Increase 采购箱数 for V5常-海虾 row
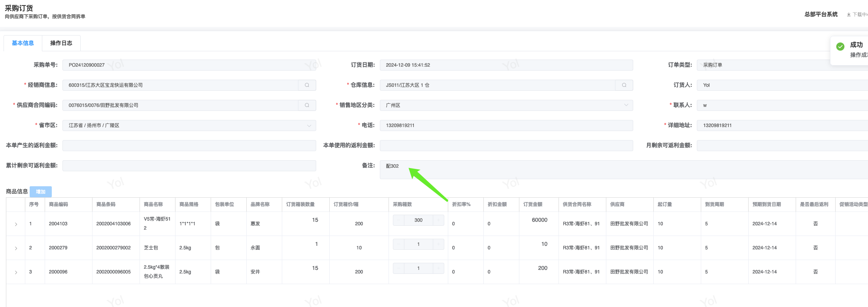 point(438,220)
